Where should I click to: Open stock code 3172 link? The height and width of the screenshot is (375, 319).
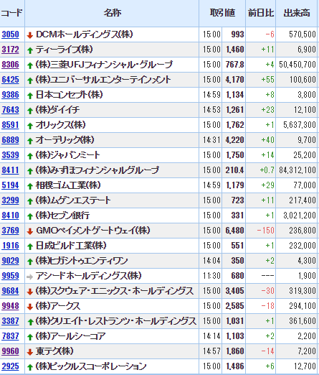pos(10,50)
